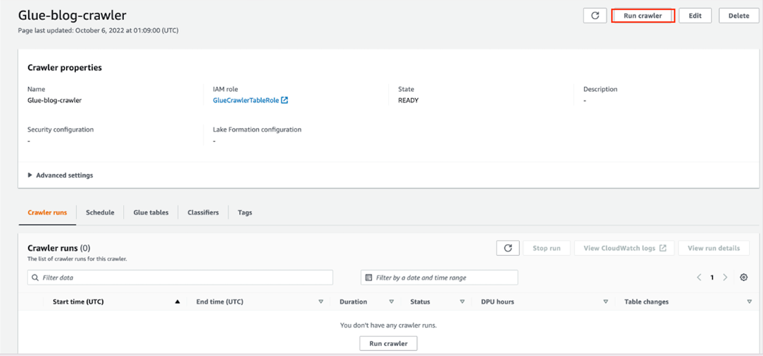Viewport: 763px width, 356px height.
Task: Open View CloudWatch logs
Action: pos(625,248)
